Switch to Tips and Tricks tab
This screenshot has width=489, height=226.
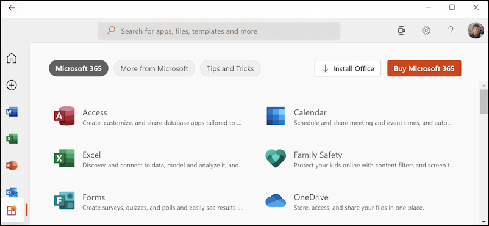(230, 68)
